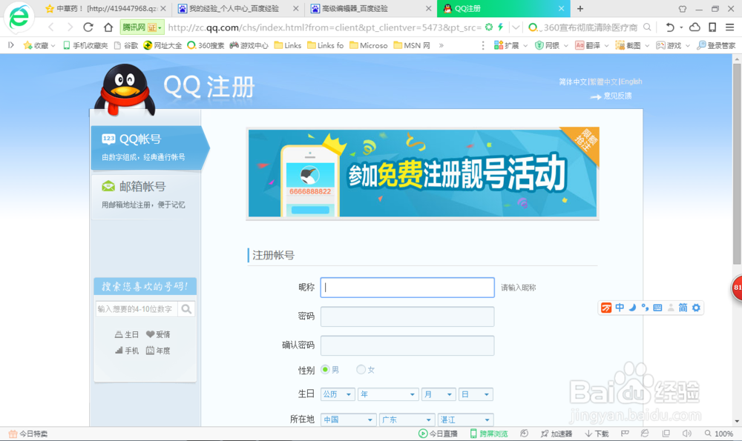The height and width of the screenshot is (441, 742).
Task: Select the 邮箱帐号 registration tab
Action: click(x=145, y=195)
